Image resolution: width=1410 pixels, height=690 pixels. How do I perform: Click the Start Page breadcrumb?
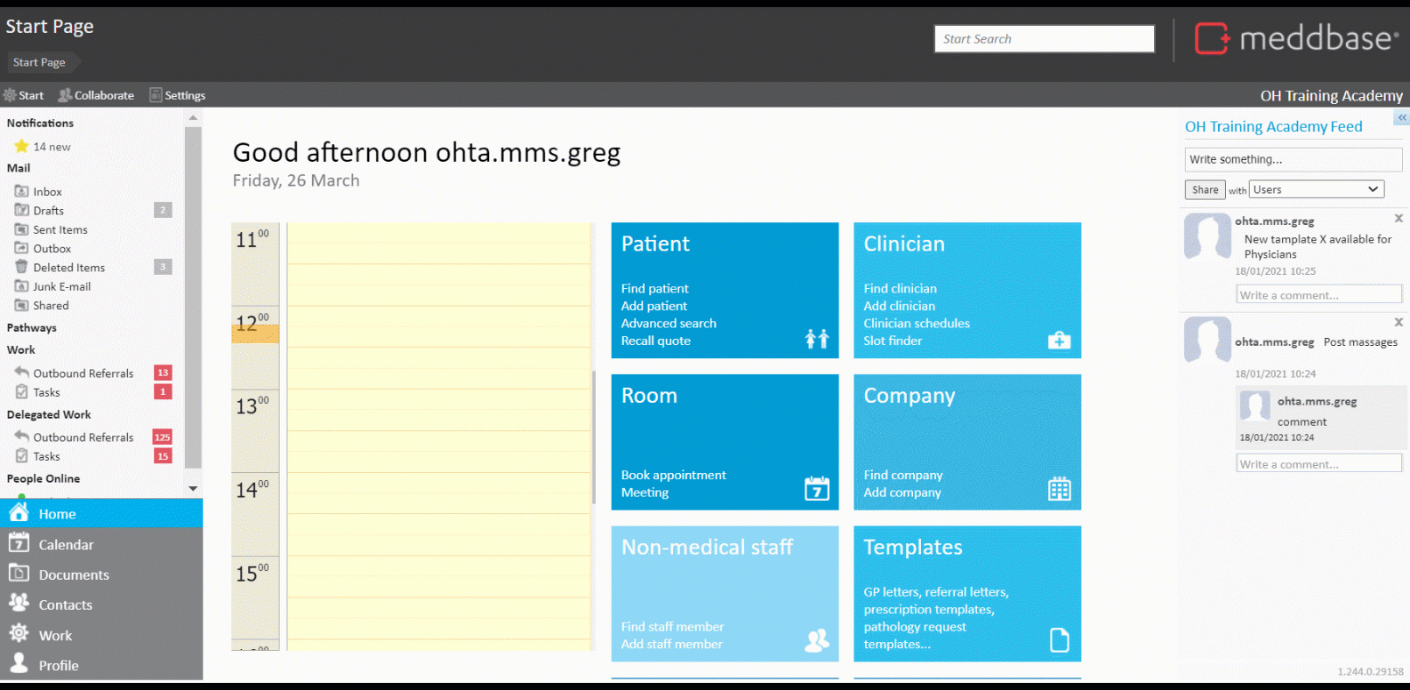tap(39, 62)
